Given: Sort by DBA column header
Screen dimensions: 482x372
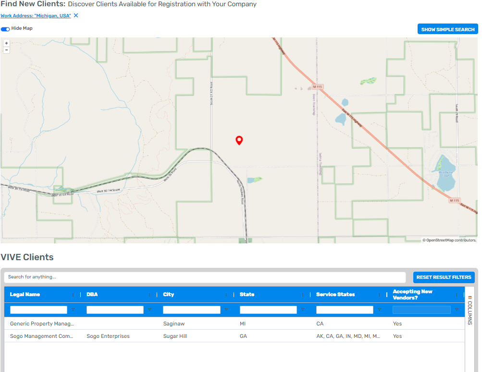Looking at the screenshot, I should tap(92, 294).
